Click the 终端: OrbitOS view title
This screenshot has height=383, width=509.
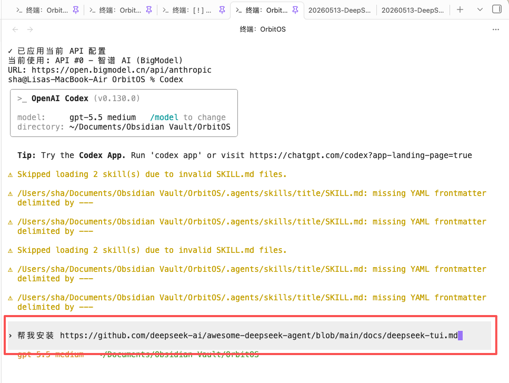click(x=263, y=29)
